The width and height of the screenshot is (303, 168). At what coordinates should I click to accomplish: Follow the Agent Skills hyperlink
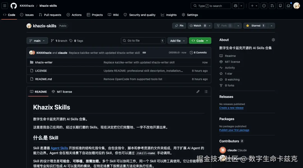point(59,148)
